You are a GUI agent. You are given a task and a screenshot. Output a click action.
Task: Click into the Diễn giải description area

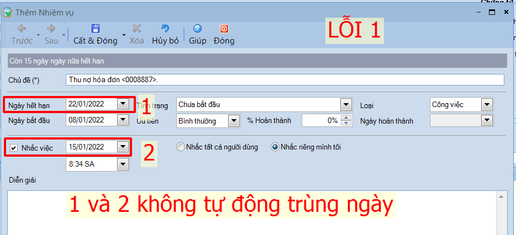click(x=252, y=212)
